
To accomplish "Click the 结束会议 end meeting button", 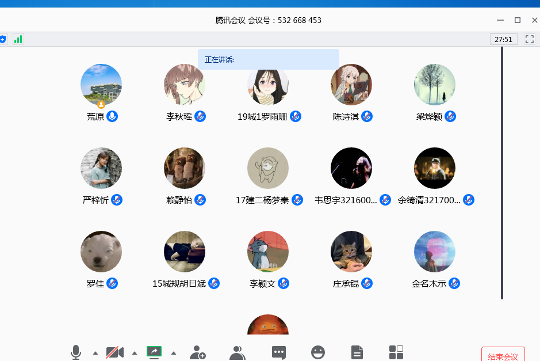I will click(x=503, y=356).
